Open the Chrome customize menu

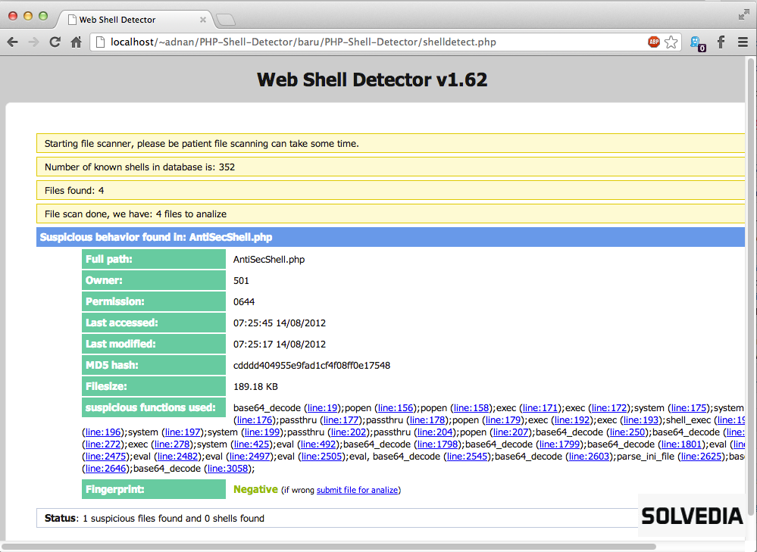click(x=743, y=42)
